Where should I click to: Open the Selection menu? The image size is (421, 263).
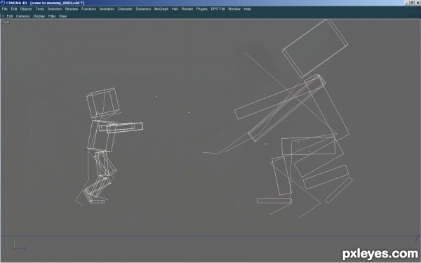point(55,9)
